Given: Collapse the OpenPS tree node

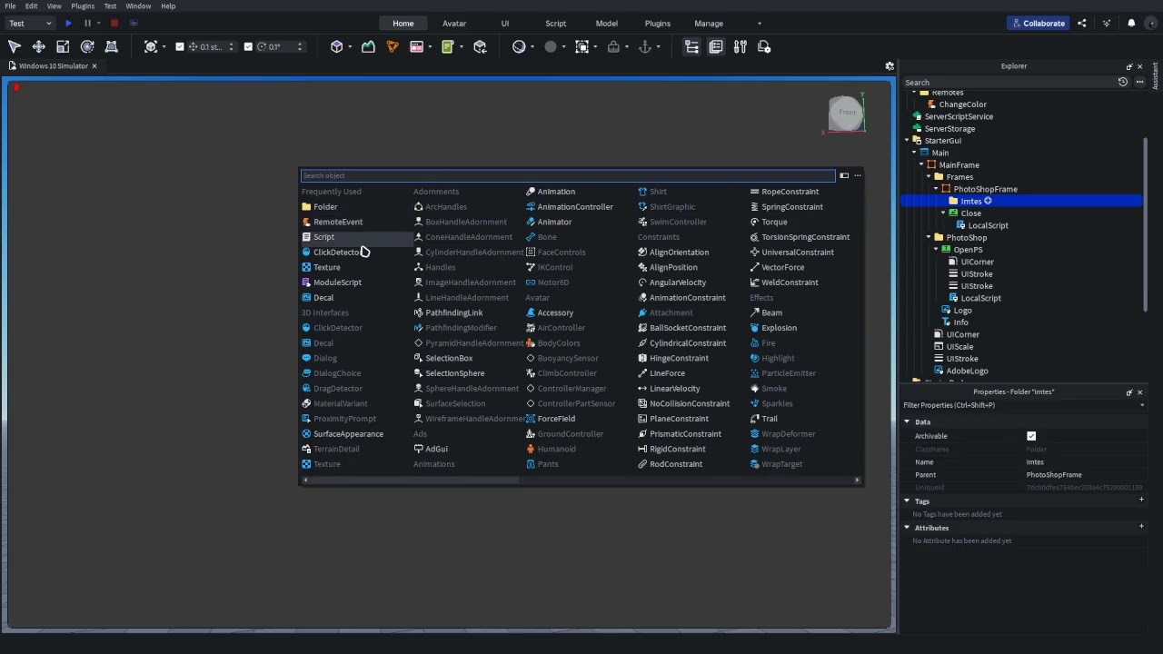Looking at the screenshot, I should pos(936,250).
